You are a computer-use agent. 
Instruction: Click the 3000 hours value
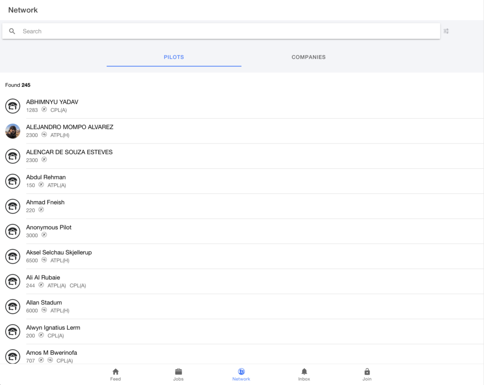click(x=32, y=235)
